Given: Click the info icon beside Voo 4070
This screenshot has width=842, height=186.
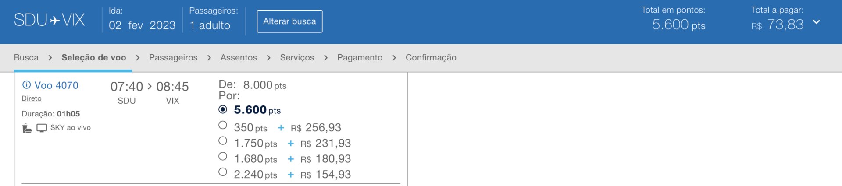Looking at the screenshot, I should [27, 85].
